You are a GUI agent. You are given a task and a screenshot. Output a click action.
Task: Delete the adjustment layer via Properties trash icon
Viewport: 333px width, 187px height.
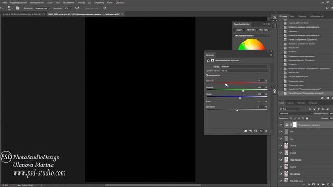point(266,131)
